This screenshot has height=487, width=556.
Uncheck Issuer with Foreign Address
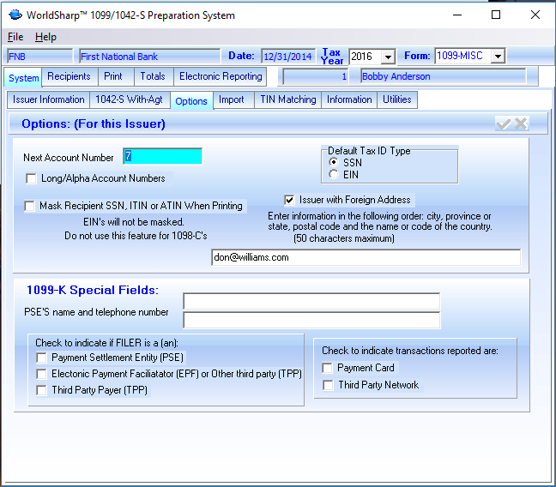[290, 200]
